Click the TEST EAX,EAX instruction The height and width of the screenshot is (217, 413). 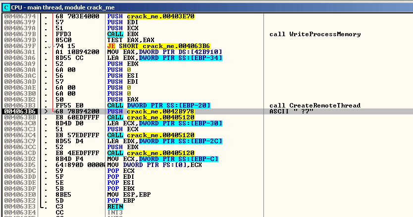127,40
